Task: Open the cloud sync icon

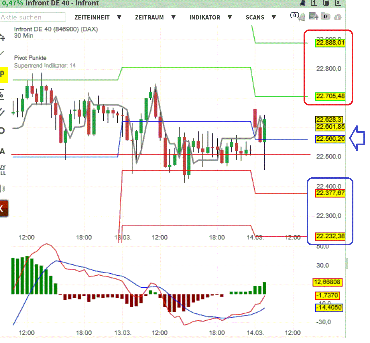Action: coord(338,17)
